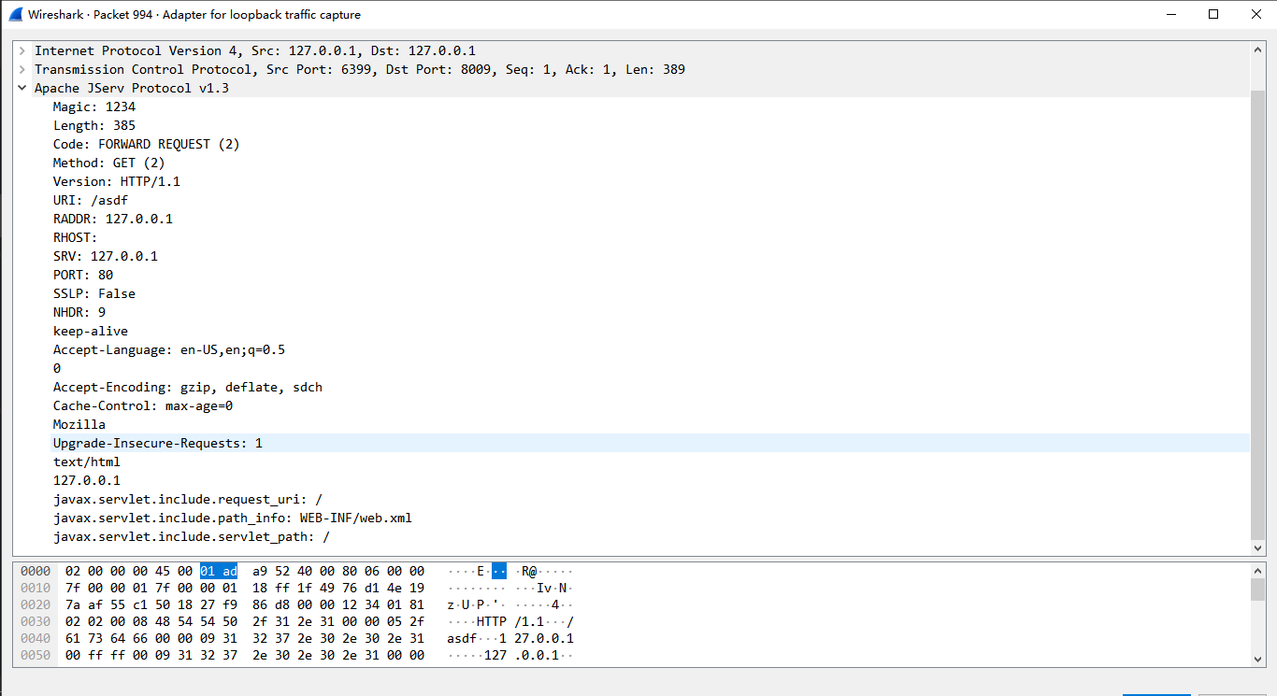Screen dimensions: 1277x696
Task: Select the PORT: 80 field
Action: point(83,275)
